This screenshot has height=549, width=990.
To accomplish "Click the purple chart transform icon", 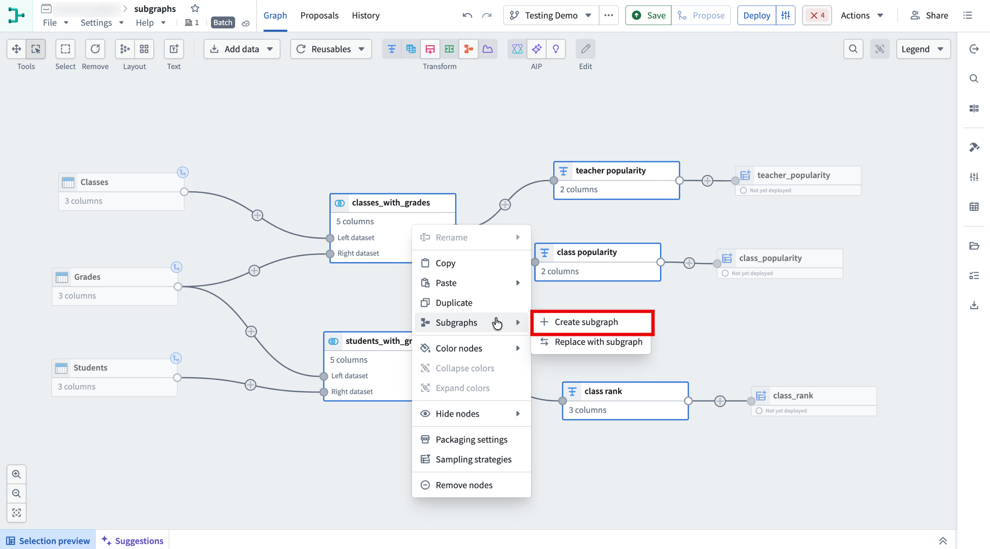I will (x=488, y=49).
